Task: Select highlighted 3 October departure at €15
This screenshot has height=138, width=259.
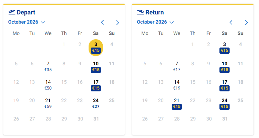Action: pos(96,48)
